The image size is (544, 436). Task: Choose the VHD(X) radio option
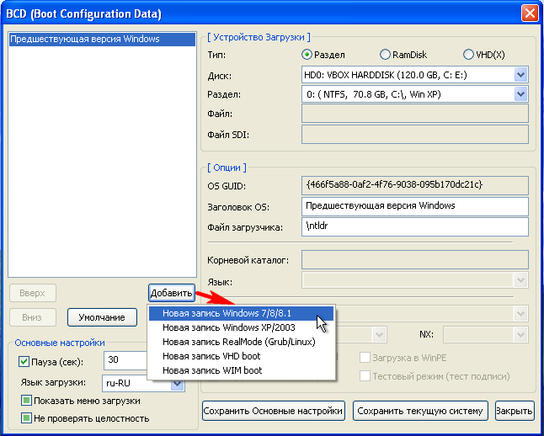point(468,55)
